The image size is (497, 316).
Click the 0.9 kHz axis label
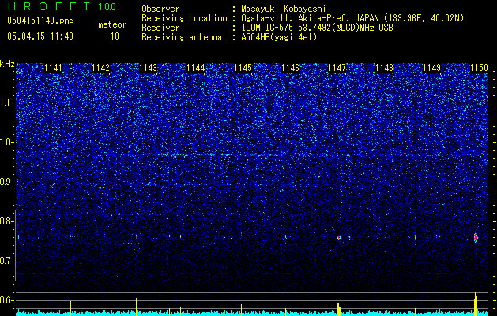click(6, 182)
